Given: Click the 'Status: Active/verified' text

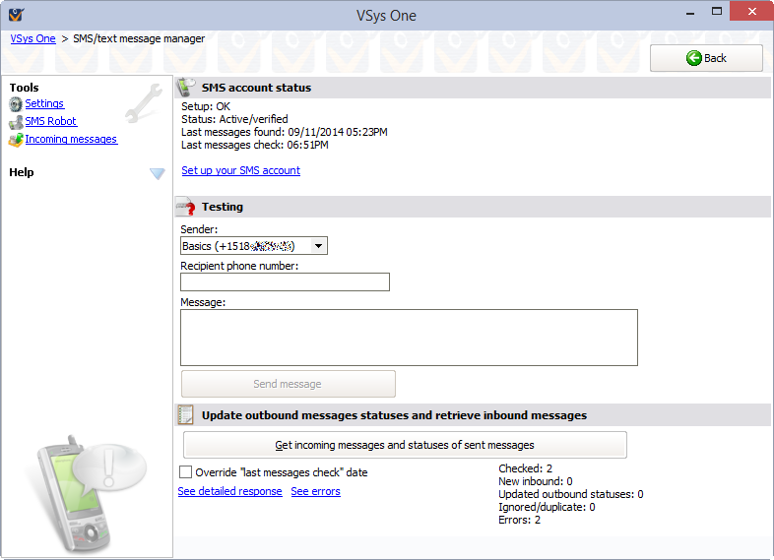Looking at the screenshot, I should tap(234, 119).
